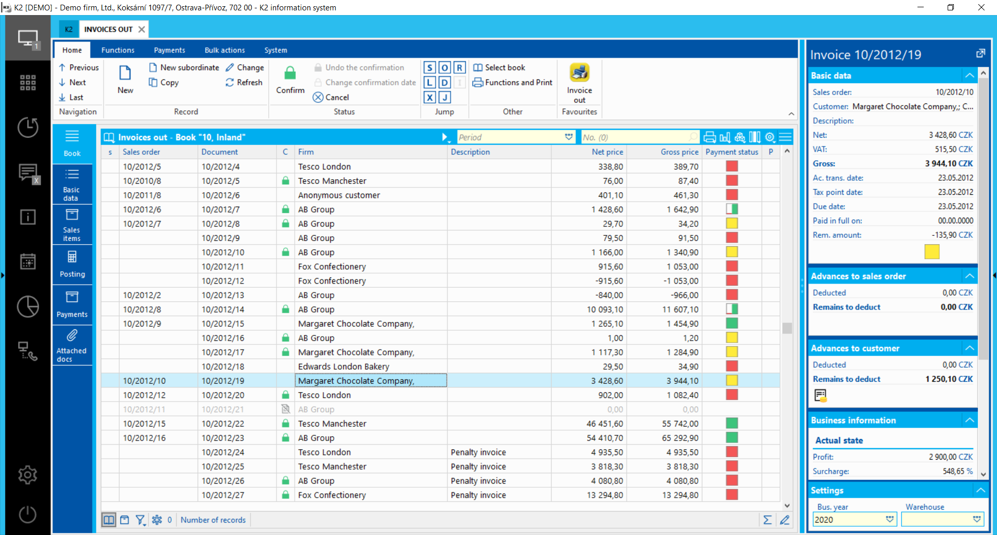Viewport: 997px width, 535px height.
Task: Open the Warehouse dropdown
Action: click(x=977, y=519)
